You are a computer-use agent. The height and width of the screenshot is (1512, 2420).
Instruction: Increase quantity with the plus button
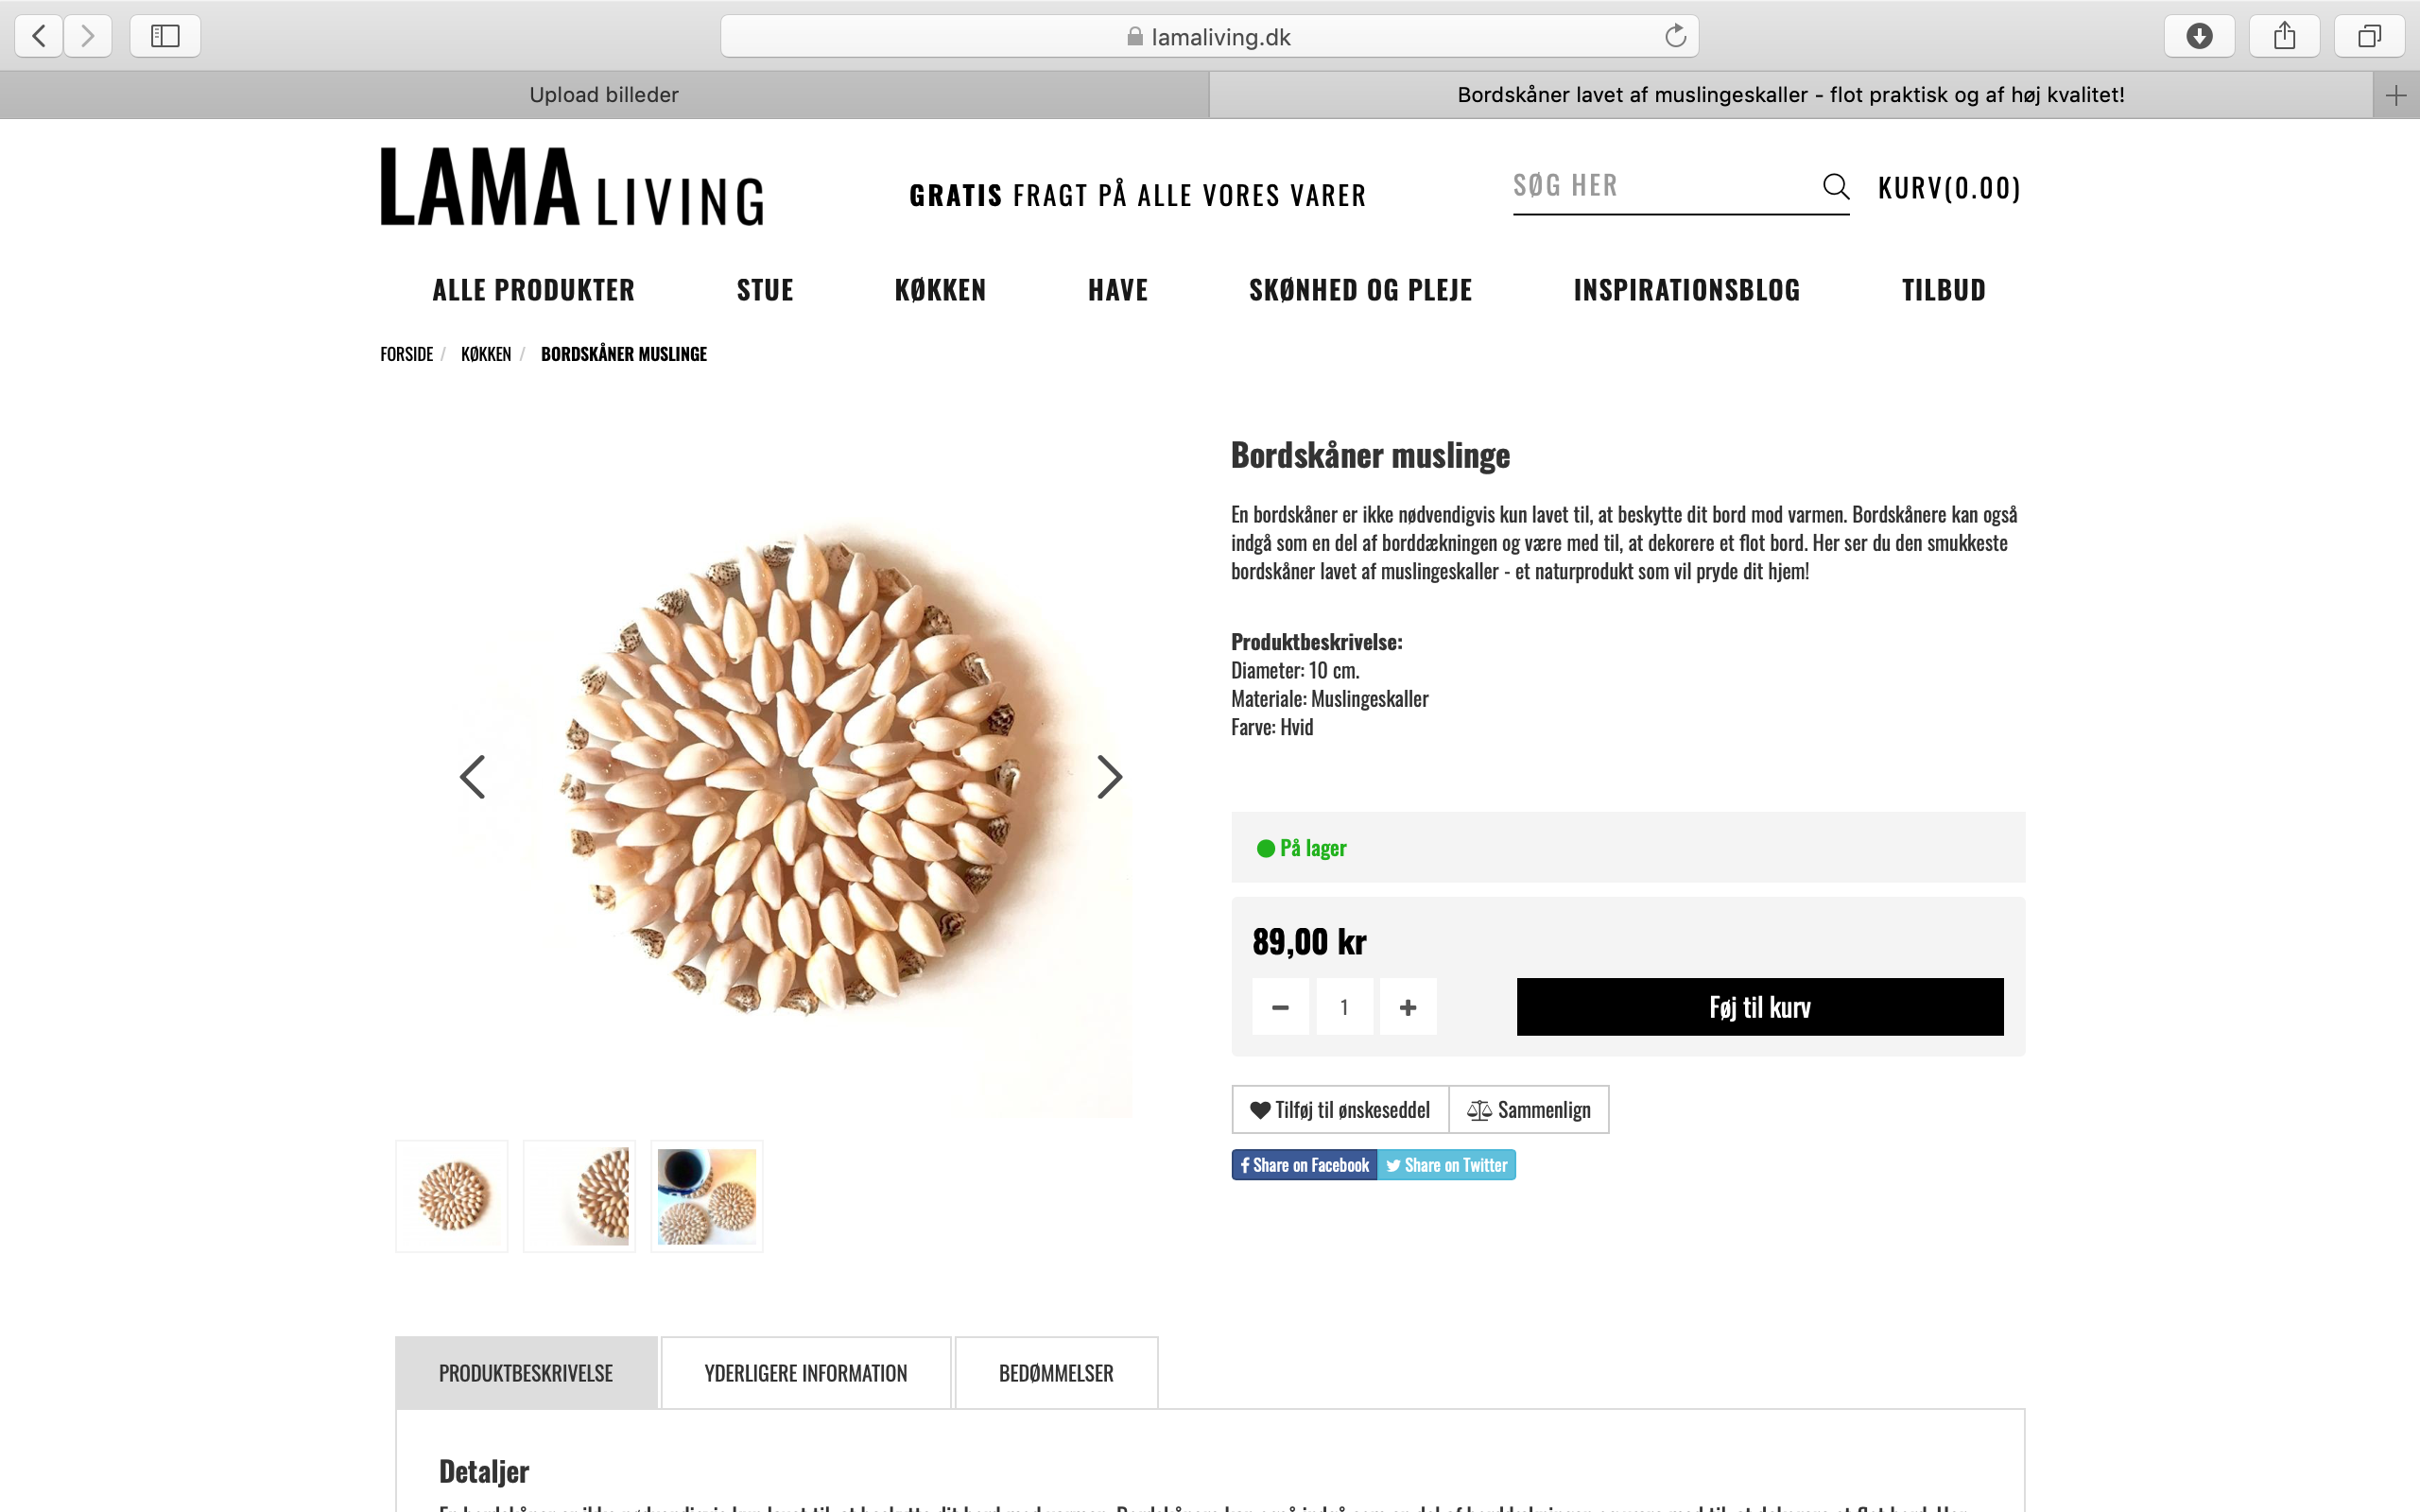(1408, 1007)
